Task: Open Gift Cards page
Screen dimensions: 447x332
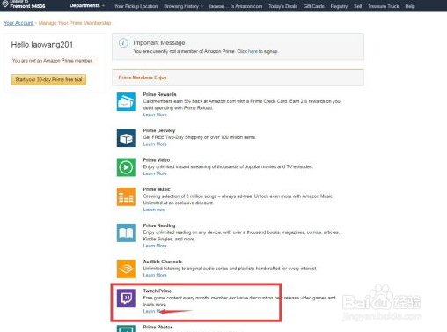Action: pos(314,6)
